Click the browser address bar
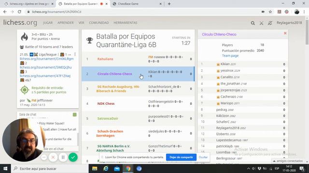Image resolution: width=309 pixels, height=173 pixels. click(x=142, y=12)
